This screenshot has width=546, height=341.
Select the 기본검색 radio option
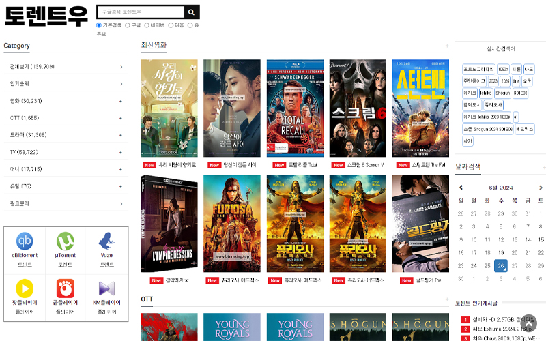click(x=99, y=25)
